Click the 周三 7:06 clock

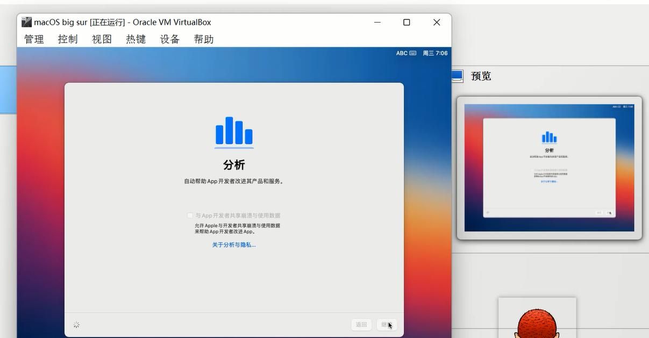click(435, 53)
